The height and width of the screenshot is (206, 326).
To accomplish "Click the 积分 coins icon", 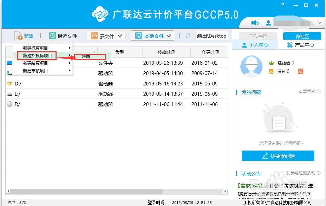I will coord(271,71).
